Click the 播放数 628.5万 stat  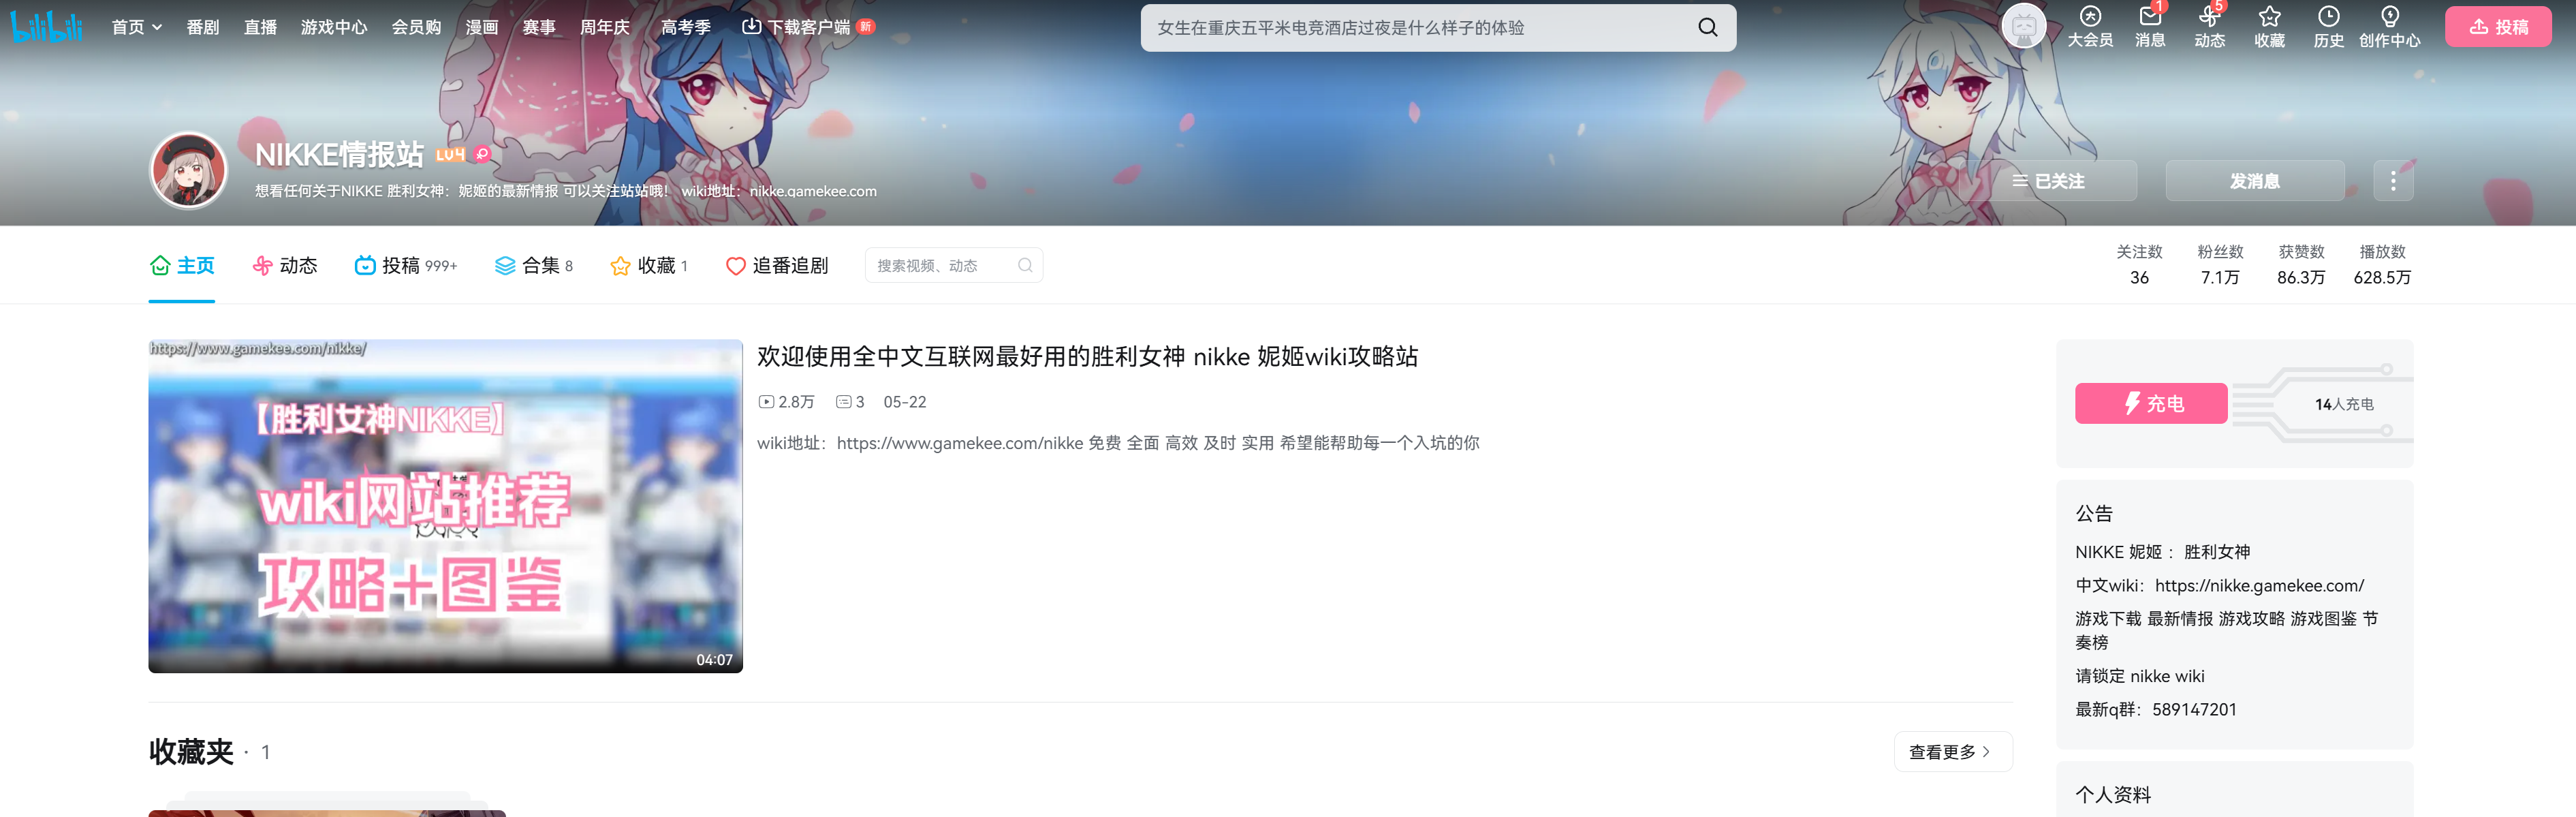(x=2382, y=265)
